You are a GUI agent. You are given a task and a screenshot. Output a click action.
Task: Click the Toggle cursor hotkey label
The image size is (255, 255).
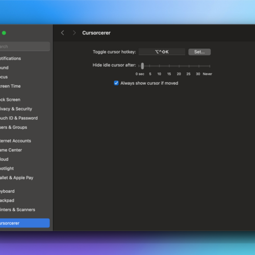click(114, 52)
